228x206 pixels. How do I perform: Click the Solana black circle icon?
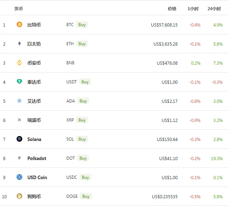pyautogui.click(x=19, y=139)
